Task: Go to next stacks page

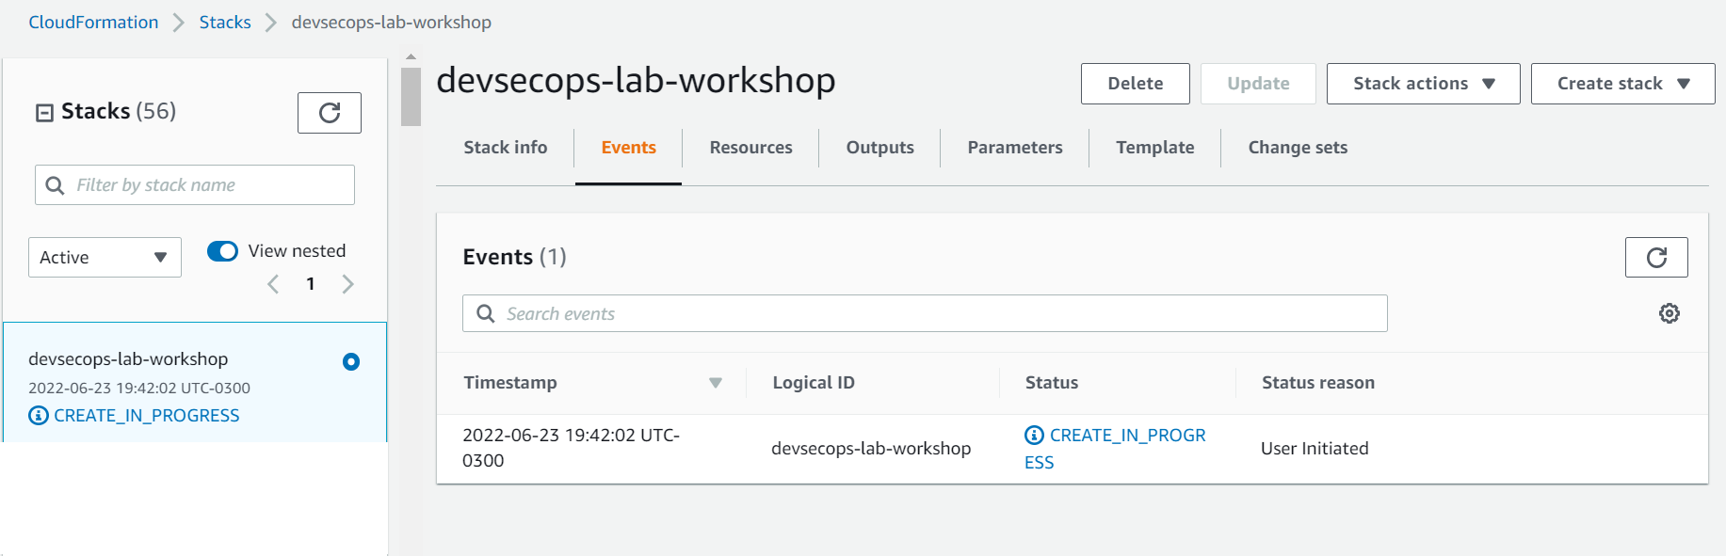Action: click(x=347, y=284)
